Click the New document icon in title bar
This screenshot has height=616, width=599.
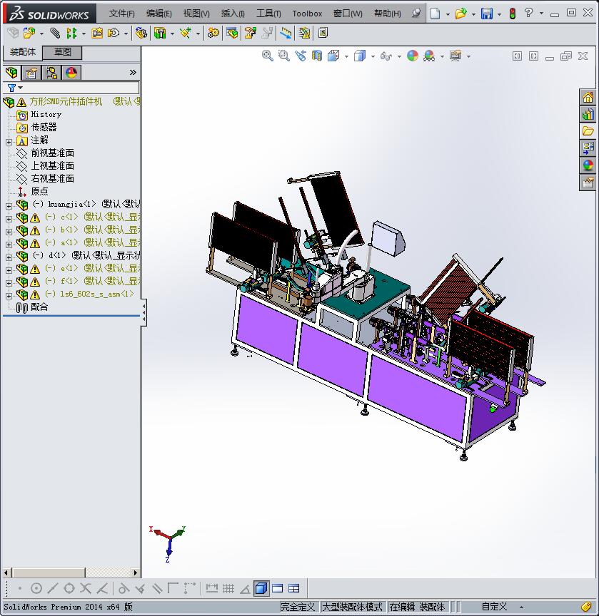click(435, 14)
